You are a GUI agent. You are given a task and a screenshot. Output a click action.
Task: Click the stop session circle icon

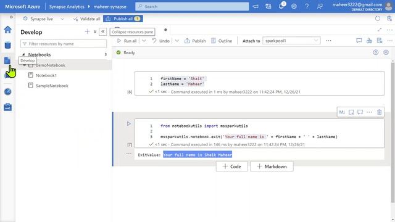coord(376,52)
